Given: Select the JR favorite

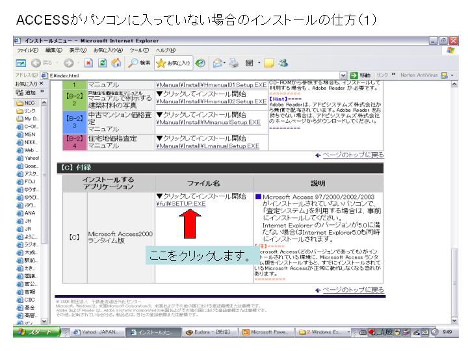Looking at the screenshot, I should (24, 229).
